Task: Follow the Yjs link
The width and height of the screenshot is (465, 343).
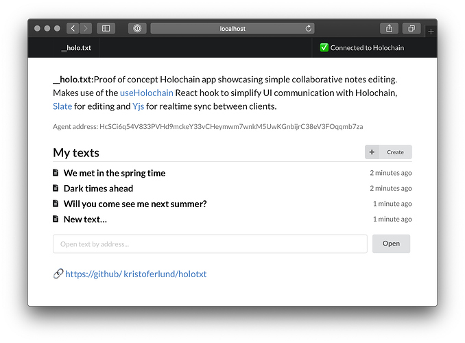Action: tap(138, 106)
